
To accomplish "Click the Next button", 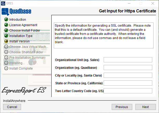I will point(145,107).
